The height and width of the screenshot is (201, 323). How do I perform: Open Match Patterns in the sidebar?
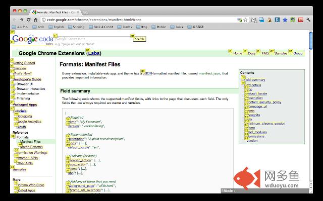point(31,147)
